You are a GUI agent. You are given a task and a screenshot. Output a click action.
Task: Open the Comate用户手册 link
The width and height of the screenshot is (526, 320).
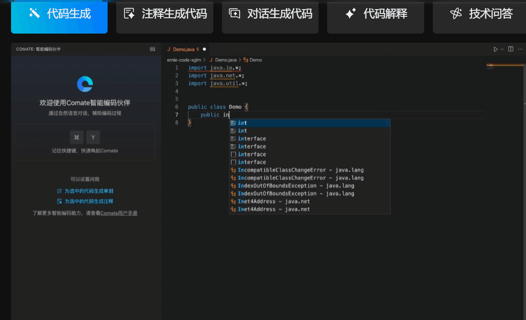pos(119,213)
